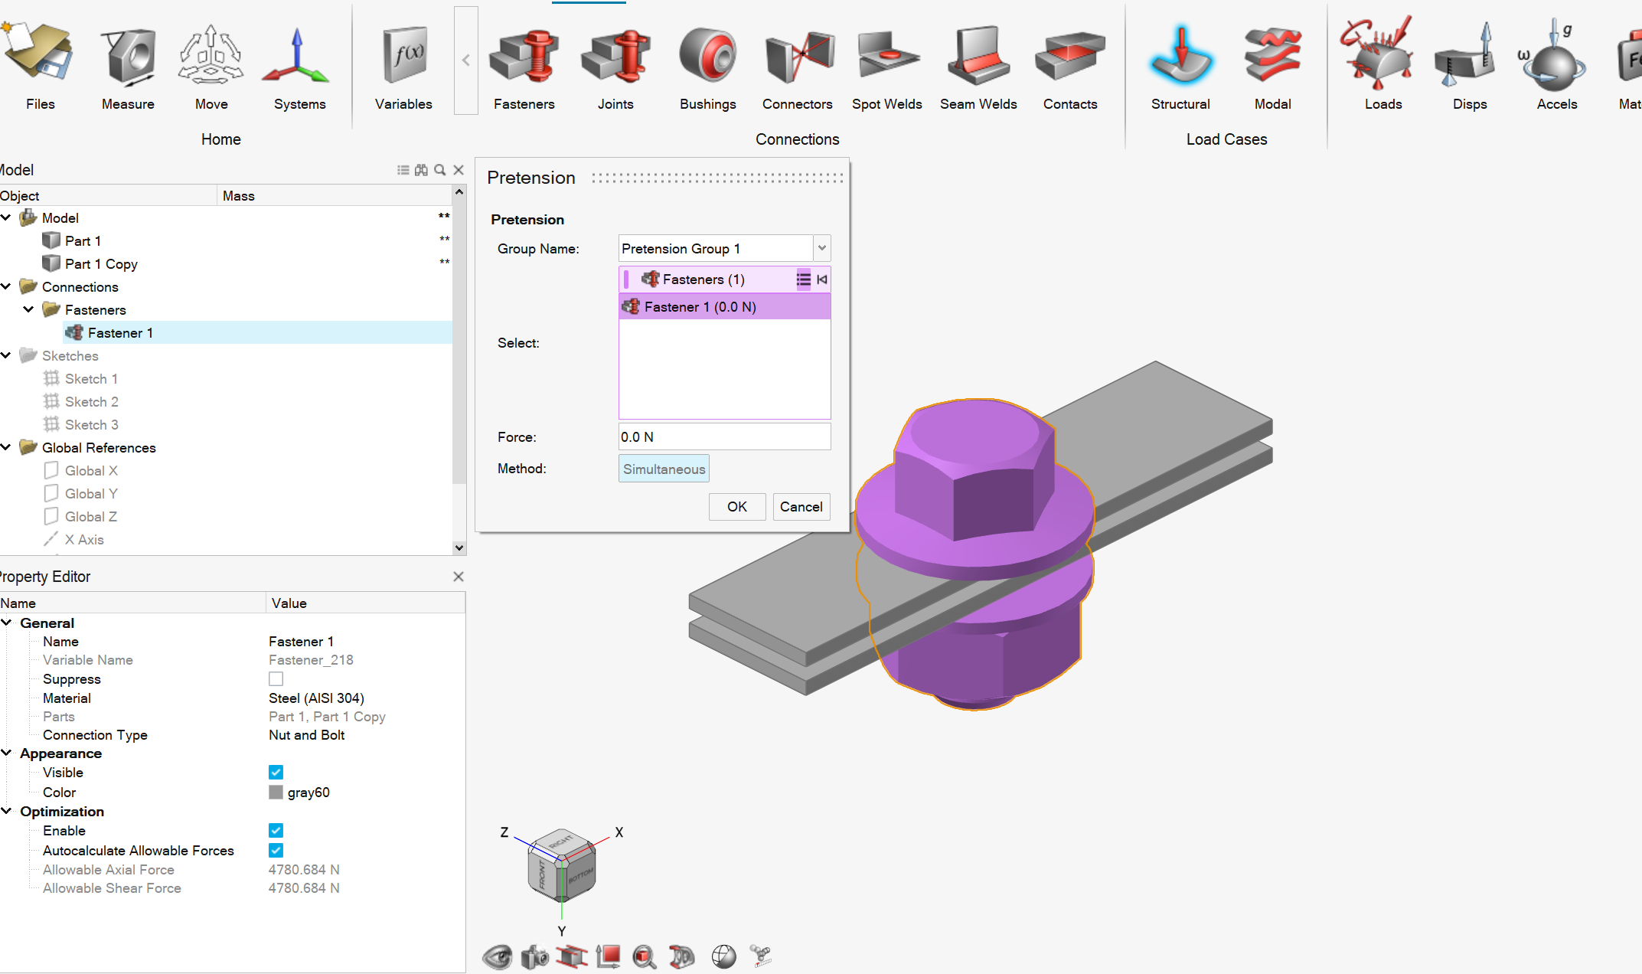
Task: Select Part 1 Copy in model tree
Action: pyautogui.click(x=100, y=264)
